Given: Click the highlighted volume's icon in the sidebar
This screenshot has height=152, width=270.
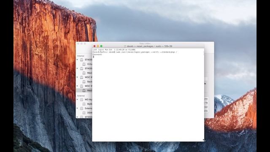Looking at the screenshot, I should [84, 90].
